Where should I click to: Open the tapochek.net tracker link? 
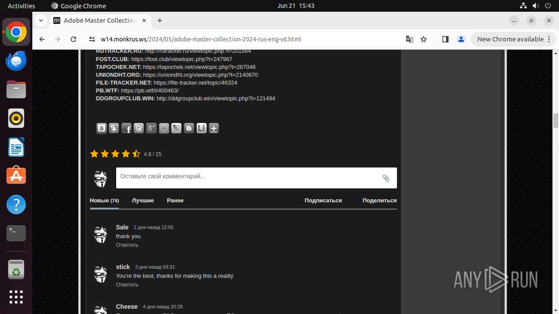click(x=199, y=67)
